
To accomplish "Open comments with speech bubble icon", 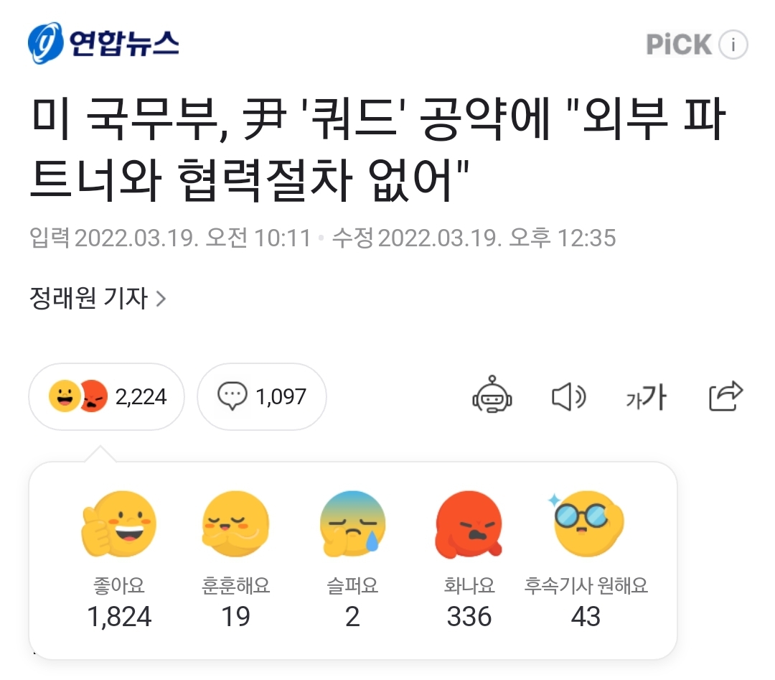I will 232,396.
